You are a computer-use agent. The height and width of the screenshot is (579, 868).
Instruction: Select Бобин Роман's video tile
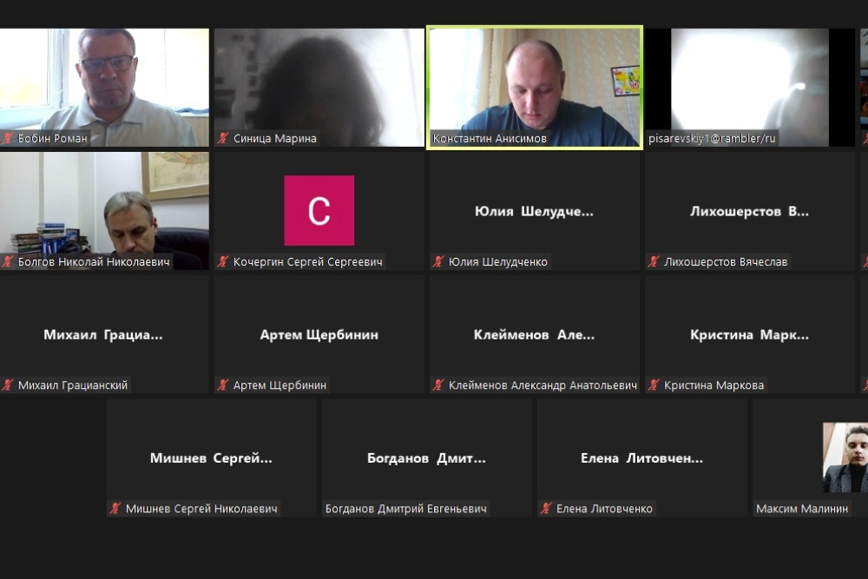click(x=105, y=88)
